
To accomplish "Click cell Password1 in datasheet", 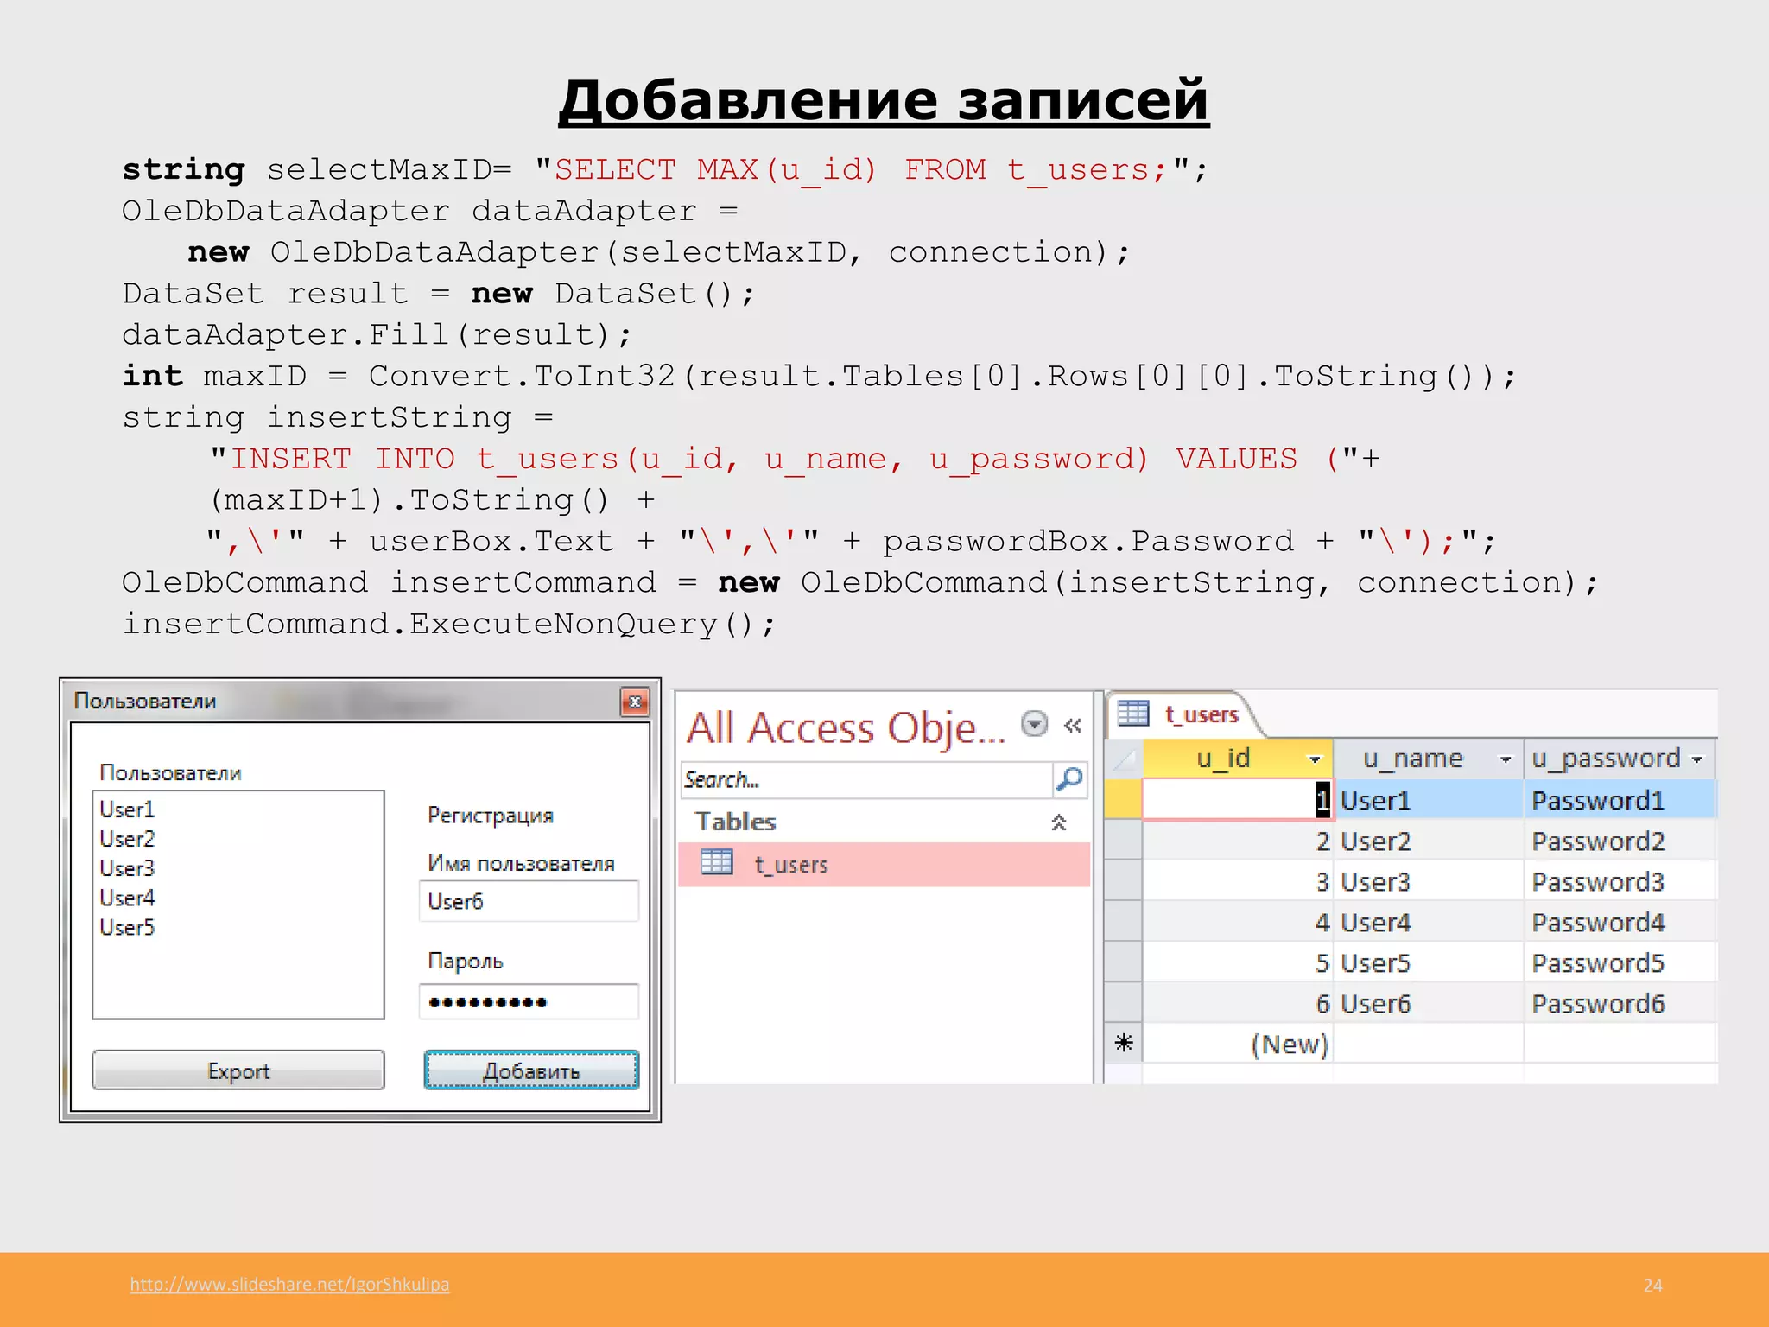I will pyautogui.click(x=1620, y=800).
